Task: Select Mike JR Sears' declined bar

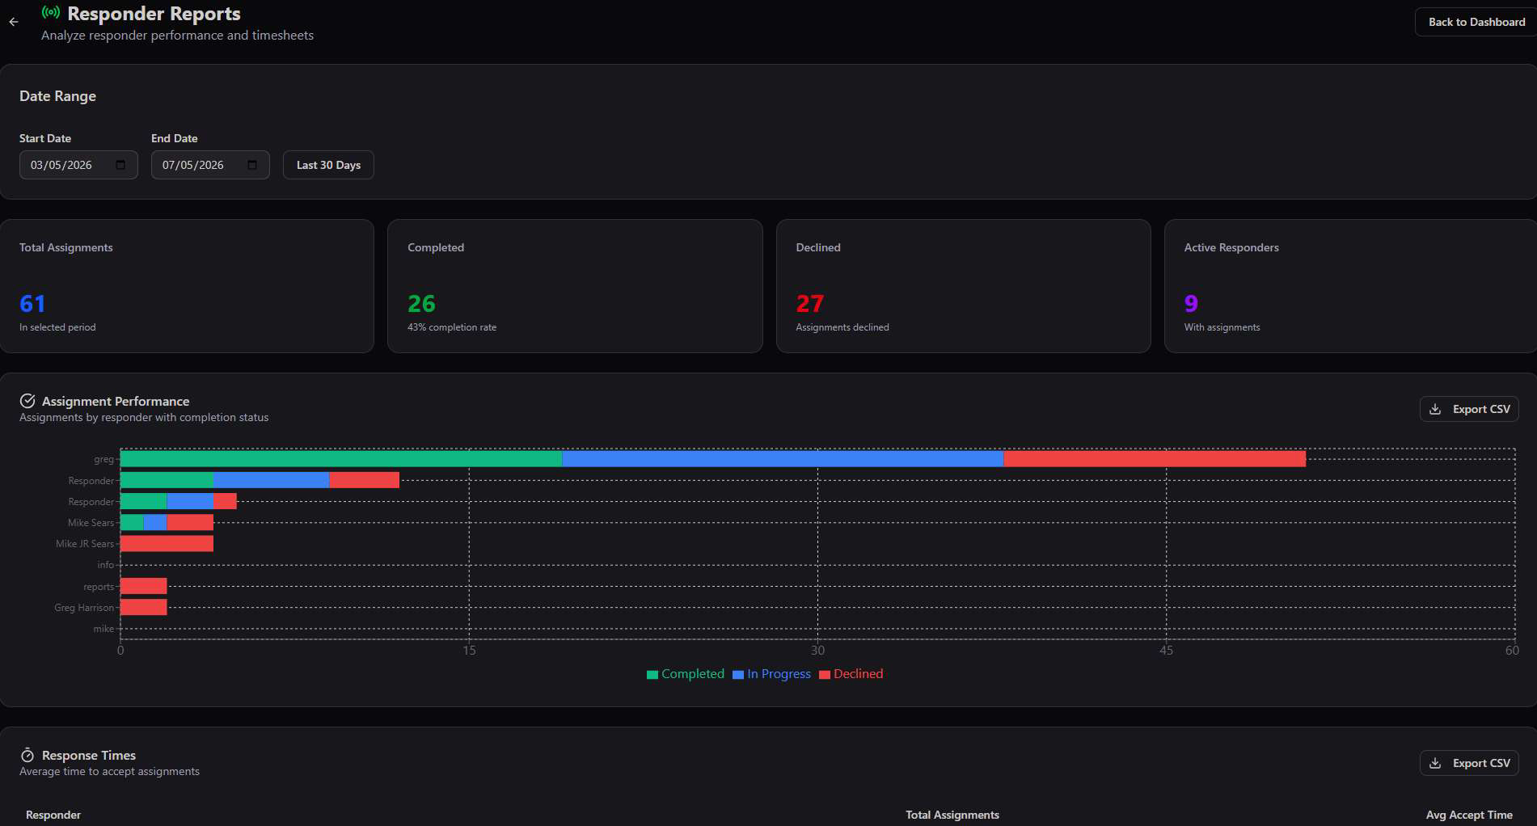Action: click(x=167, y=543)
